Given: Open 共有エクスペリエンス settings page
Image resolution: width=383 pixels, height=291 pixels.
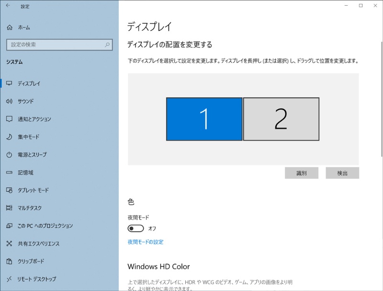Looking at the screenshot, I should pyautogui.click(x=38, y=244).
